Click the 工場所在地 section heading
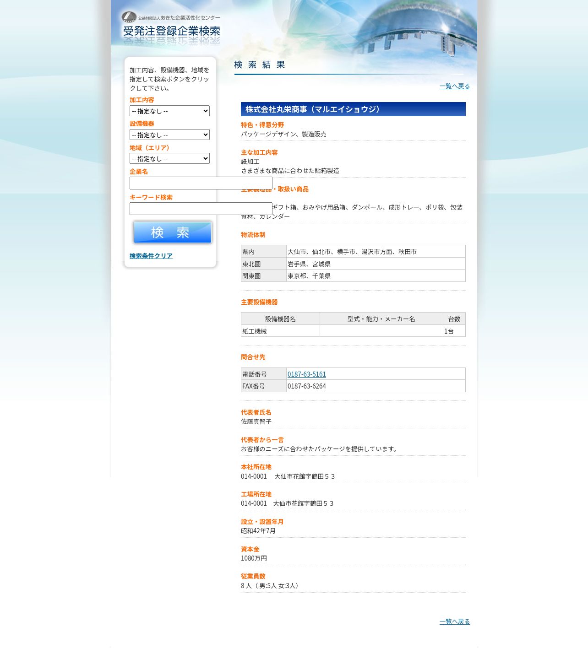 coord(256,494)
